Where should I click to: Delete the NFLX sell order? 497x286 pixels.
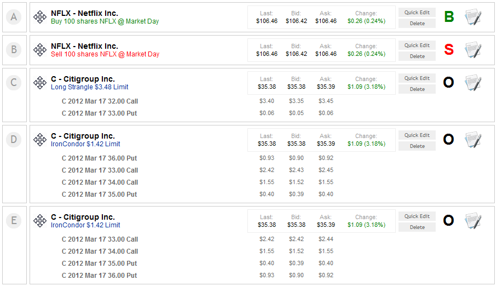pyautogui.click(x=417, y=56)
